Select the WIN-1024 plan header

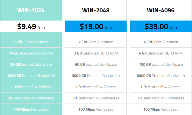tap(31, 10)
